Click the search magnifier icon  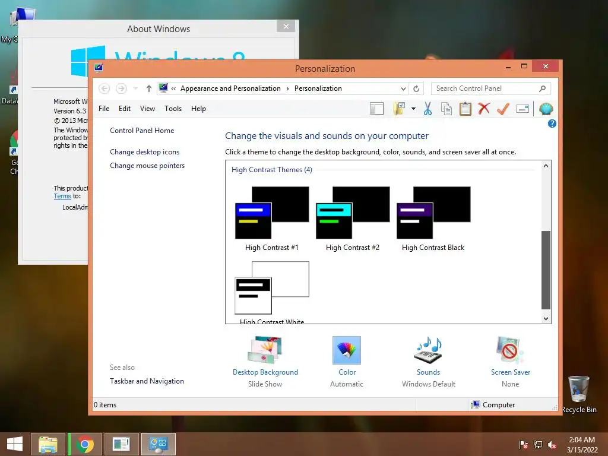click(543, 88)
